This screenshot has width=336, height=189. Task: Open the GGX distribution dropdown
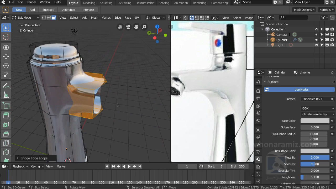pos(318,108)
